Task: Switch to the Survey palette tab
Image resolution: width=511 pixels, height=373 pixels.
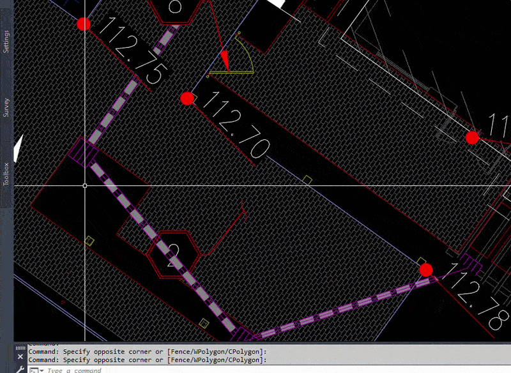Action: tap(6, 107)
